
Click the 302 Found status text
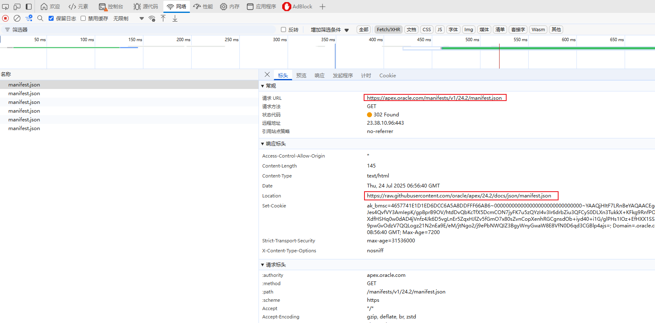386,115
